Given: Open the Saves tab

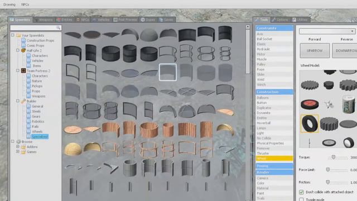Looking at the screenshot, I should point(166,20).
